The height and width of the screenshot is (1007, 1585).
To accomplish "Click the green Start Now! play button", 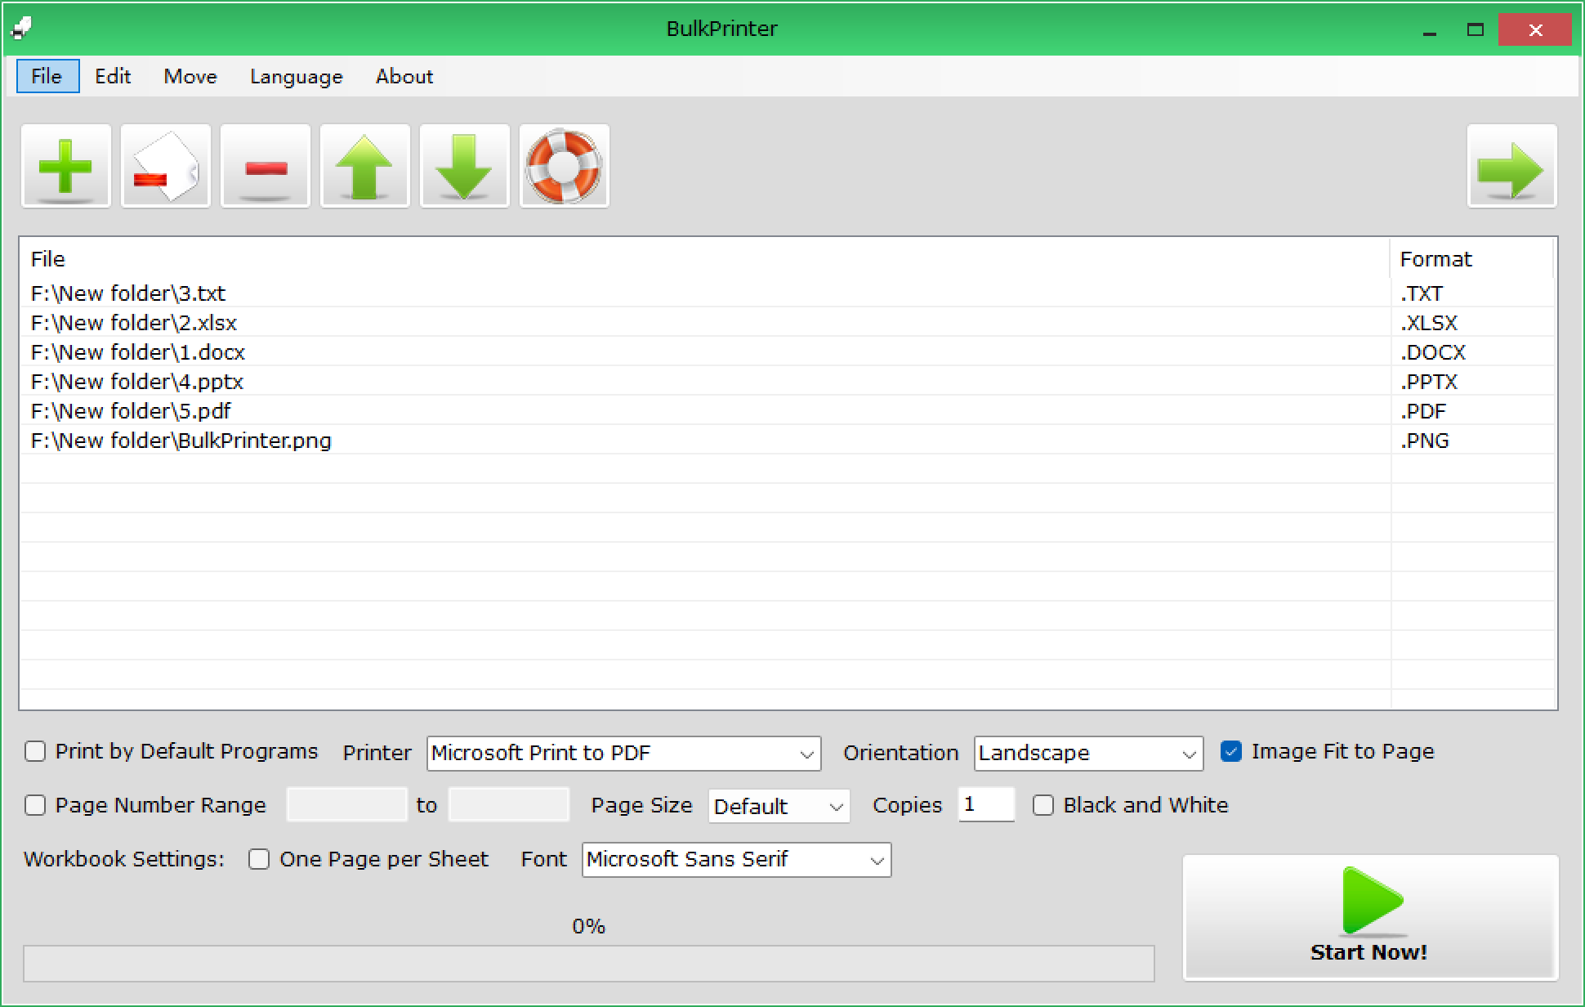I will [1371, 917].
